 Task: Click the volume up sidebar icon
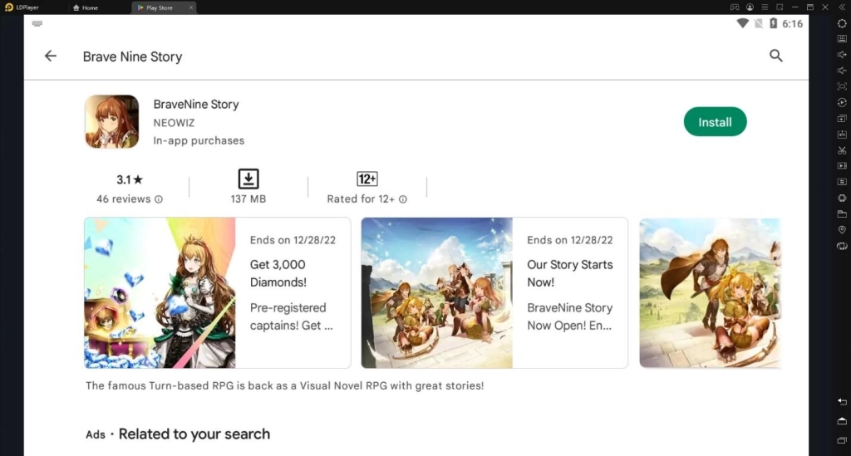tap(842, 55)
